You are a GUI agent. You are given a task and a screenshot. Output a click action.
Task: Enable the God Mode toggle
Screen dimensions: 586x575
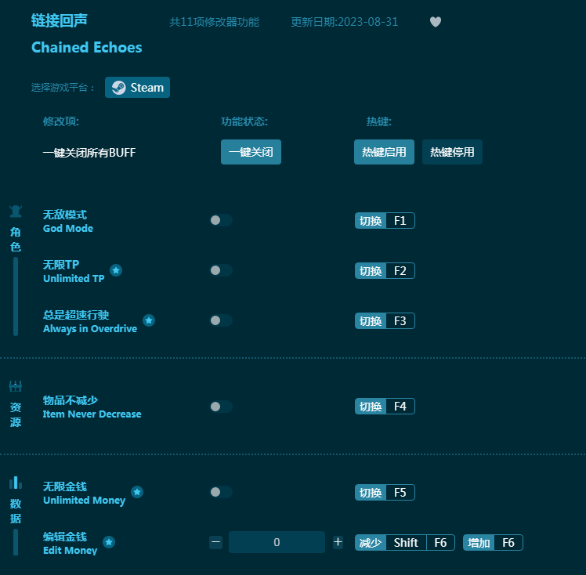click(x=221, y=220)
